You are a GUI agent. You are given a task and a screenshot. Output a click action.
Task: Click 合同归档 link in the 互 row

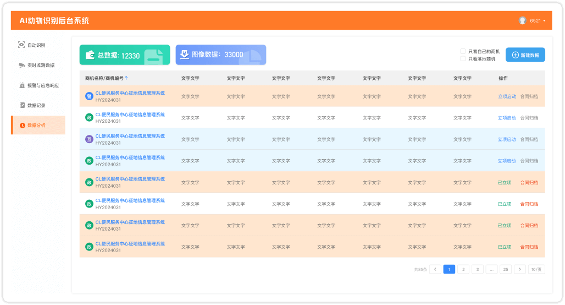(x=529, y=139)
